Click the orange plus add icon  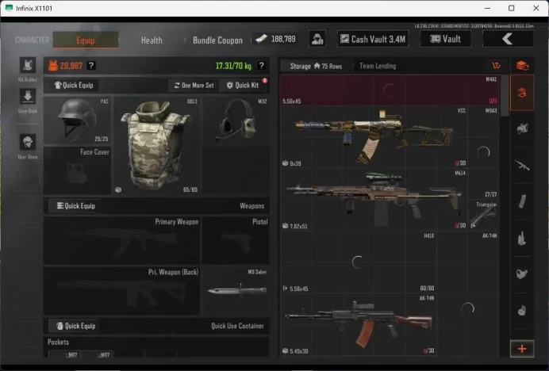point(522,349)
